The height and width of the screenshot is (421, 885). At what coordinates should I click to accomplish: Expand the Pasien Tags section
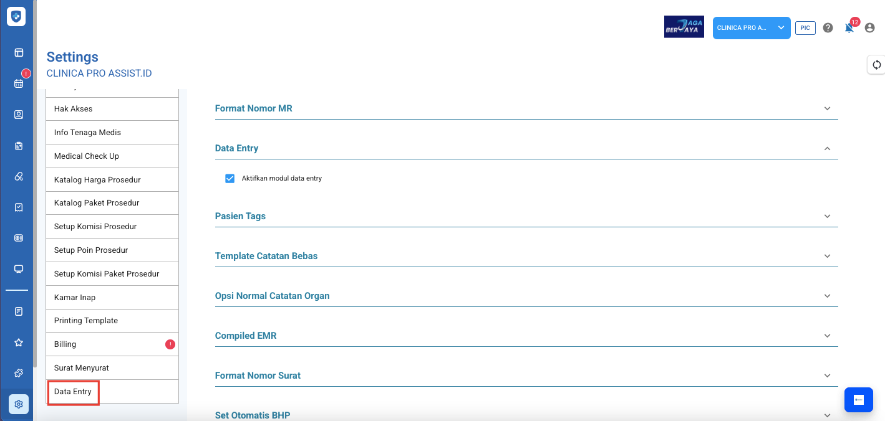tap(526, 216)
